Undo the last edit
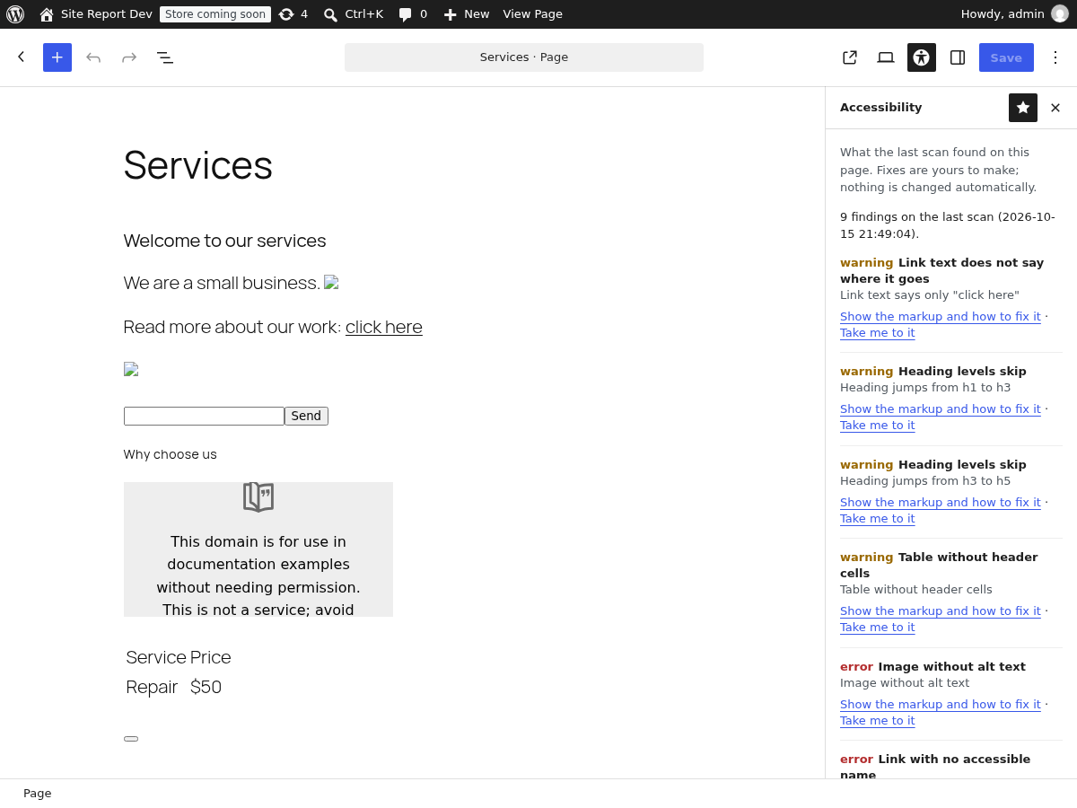The height and width of the screenshot is (808, 1077). (x=93, y=57)
